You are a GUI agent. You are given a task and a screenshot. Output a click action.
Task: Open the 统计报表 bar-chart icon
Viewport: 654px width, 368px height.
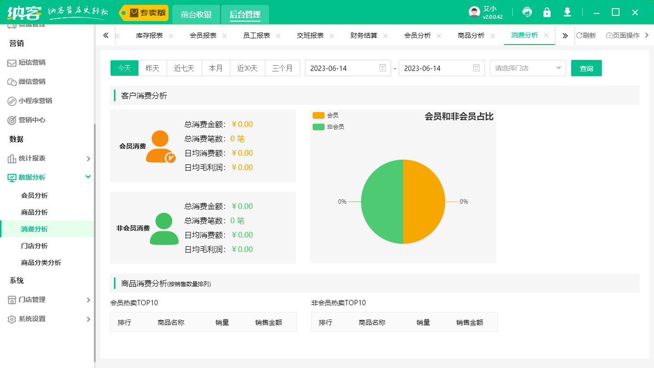(x=11, y=158)
